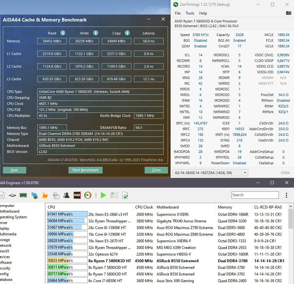This screenshot has width=294, height=284.
Task: Click the user silhouette icon in toolbar
Action: click(x=66, y=195)
